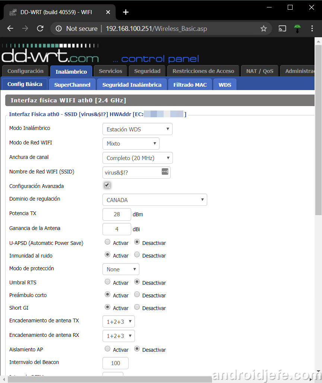Open a new browser tab
Screen dimensions: 322x383
pos(126,12)
